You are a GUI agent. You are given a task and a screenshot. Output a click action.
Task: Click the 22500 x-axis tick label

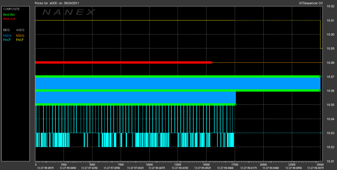[x=292, y=165]
